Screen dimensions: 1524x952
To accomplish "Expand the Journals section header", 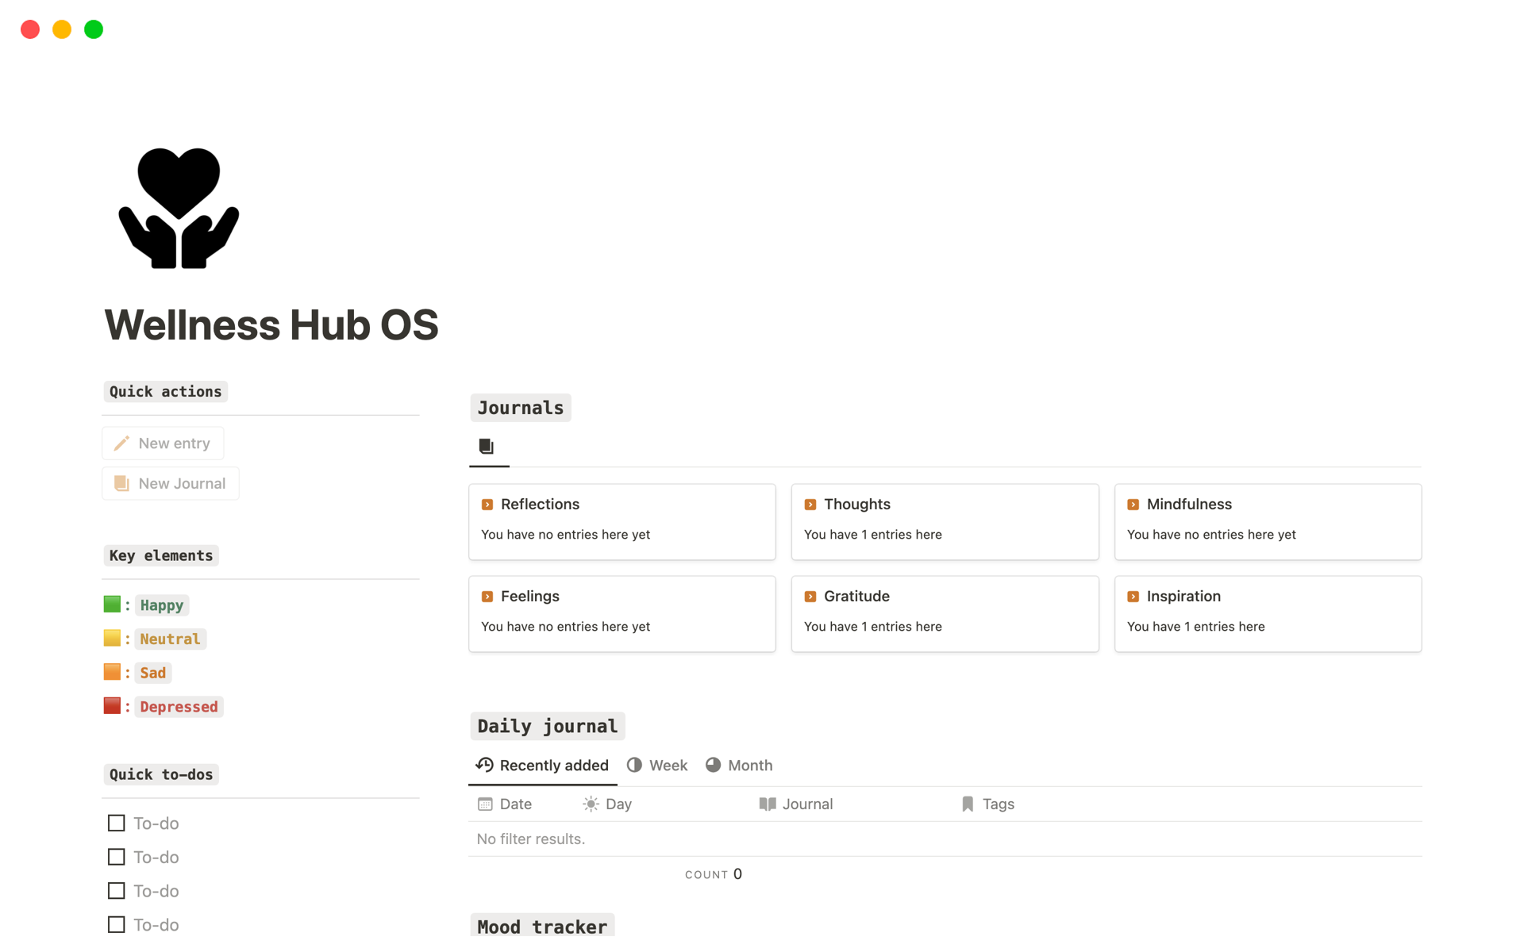I will (519, 407).
